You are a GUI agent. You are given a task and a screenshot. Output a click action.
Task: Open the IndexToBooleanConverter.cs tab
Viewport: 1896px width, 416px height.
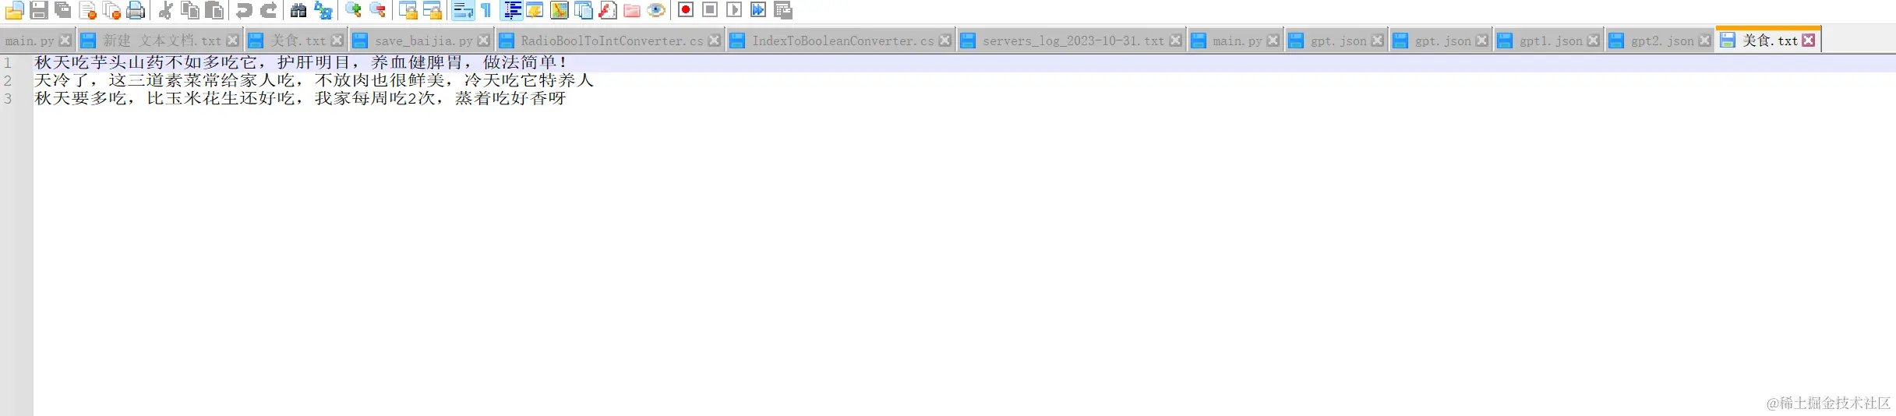842,41
